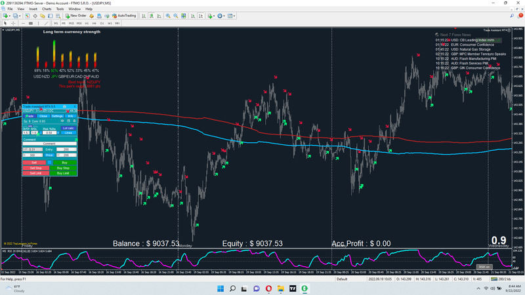The height and width of the screenshot is (295, 525).
Task: Switch to Info tab in Trade Assistant
Action: pyautogui.click(x=70, y=116)
